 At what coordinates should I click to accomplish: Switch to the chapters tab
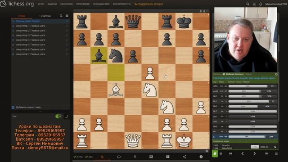pyautogui.click(x=22, y=16)
